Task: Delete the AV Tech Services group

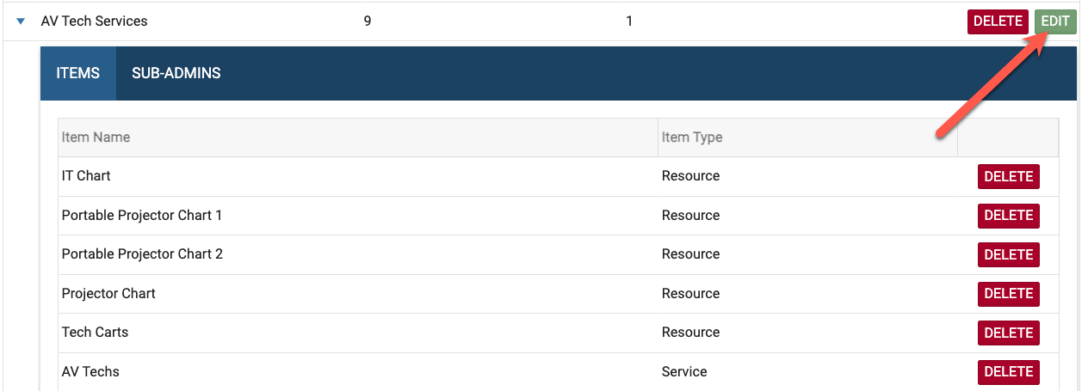Action: click(998, 21)
